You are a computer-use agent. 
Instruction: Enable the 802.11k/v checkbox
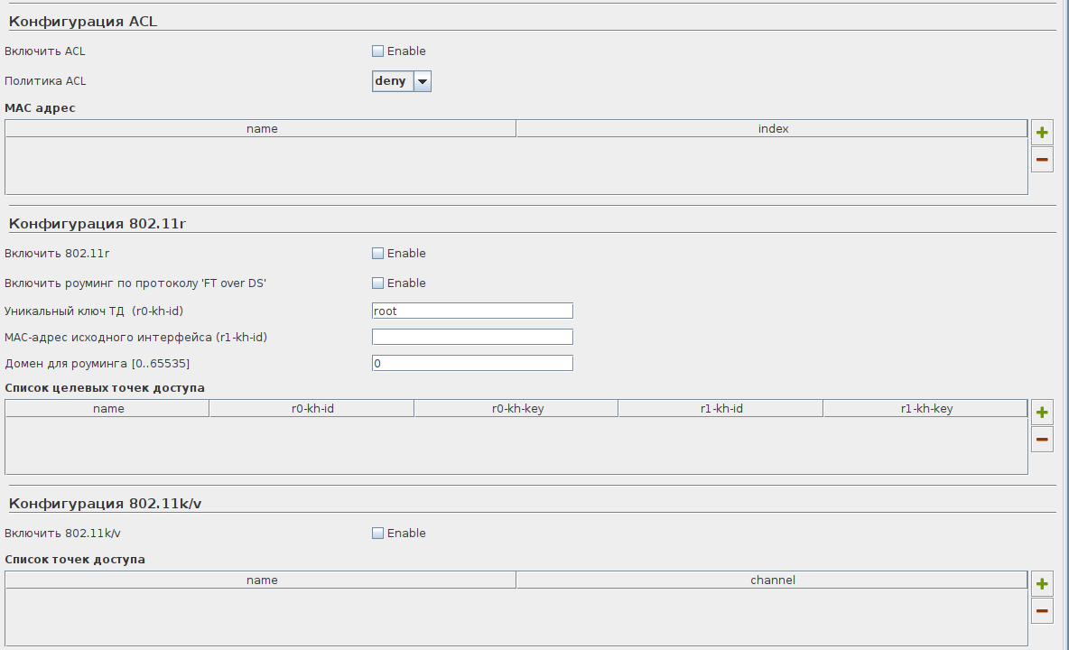[378, 534]
